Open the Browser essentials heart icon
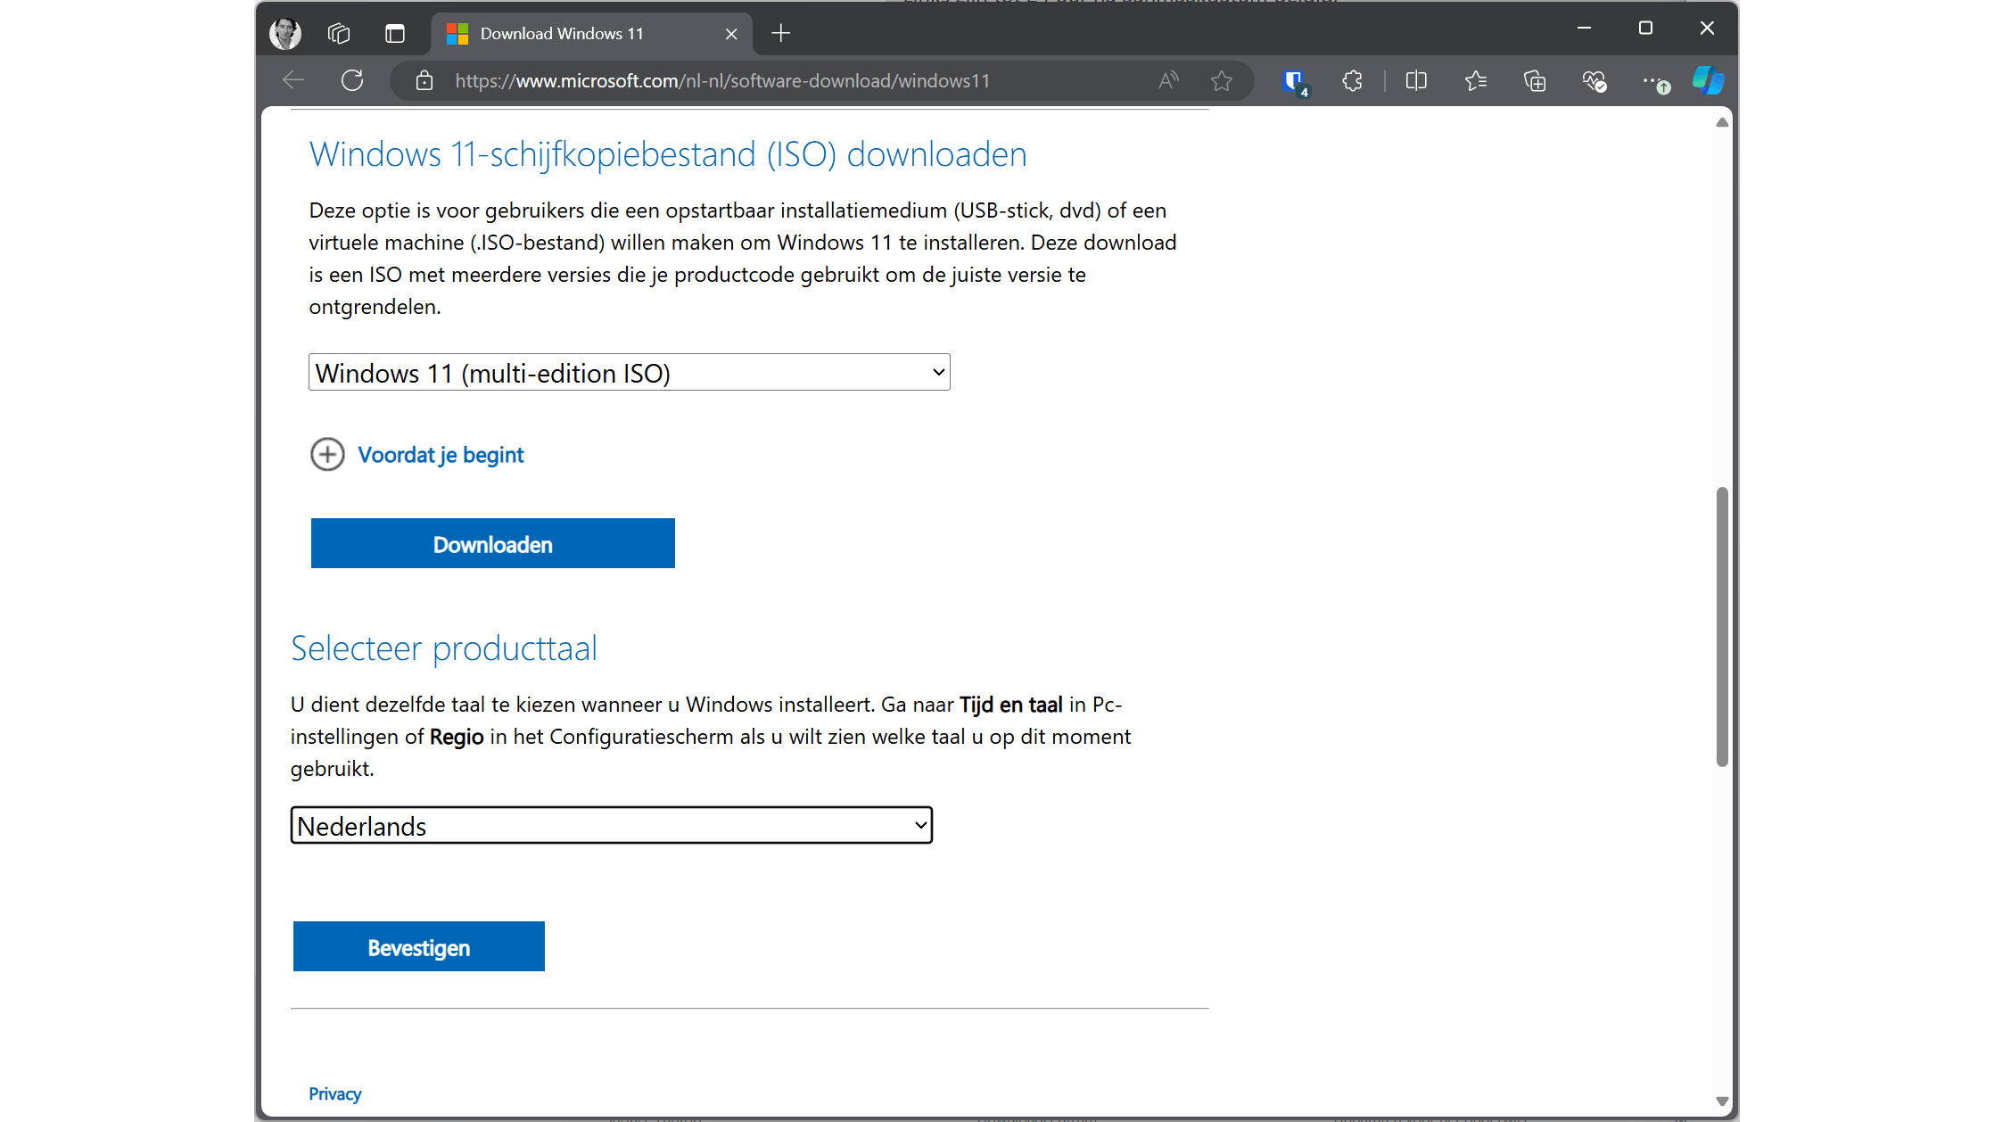 click(x=1594, y=81)
